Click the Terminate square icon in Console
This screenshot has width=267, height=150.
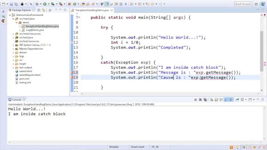(196, 100)
